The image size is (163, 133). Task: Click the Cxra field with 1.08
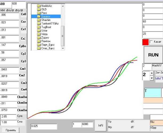tap(8, 123)
